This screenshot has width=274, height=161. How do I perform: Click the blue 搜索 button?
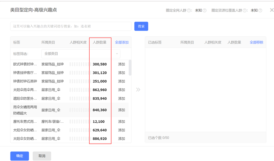tap(141, 26)
